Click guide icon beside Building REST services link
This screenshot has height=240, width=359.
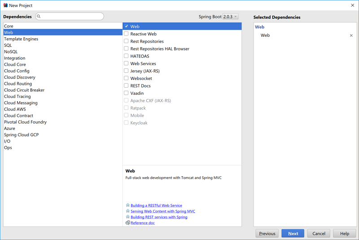point(128,217)
